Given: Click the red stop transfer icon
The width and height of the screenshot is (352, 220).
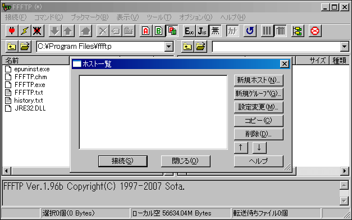Looking at the screenshot, I should (x=315, y=31).
